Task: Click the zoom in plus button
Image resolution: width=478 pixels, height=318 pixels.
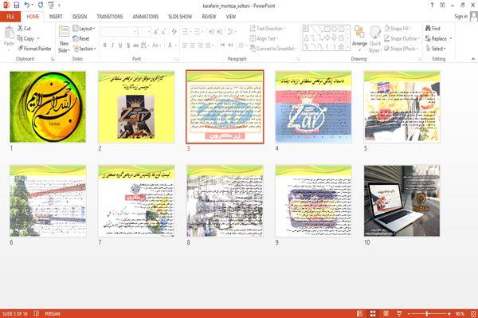Action: click(449, 313)
